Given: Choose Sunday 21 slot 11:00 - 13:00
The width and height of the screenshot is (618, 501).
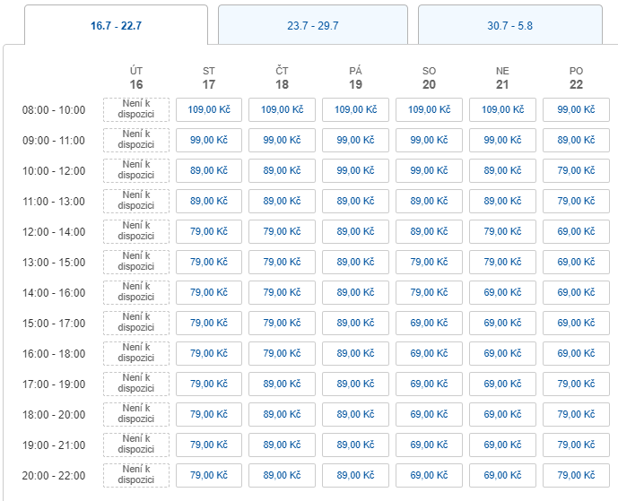Looking at the screenshot, I should (502, 201).
